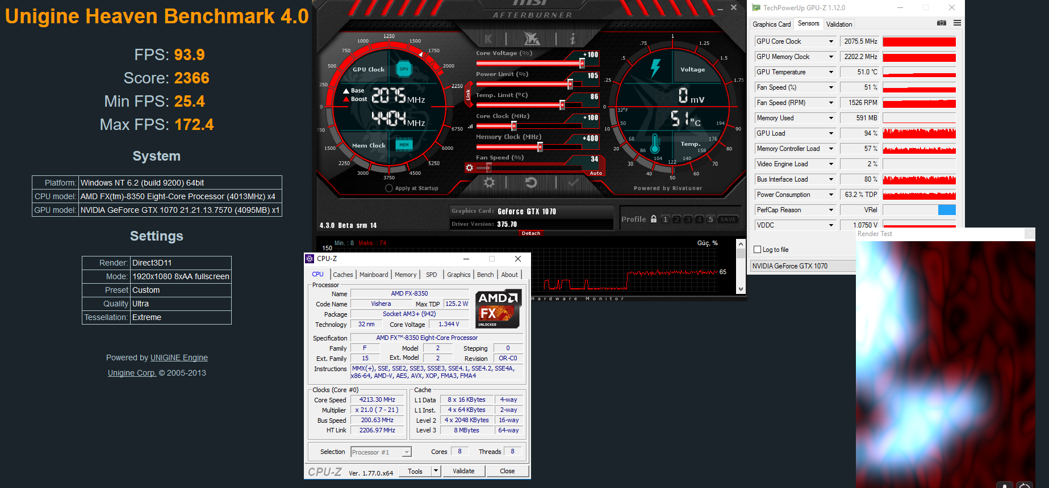Toggle the Link button between power and temp limits
This screenshot has height=488, width=1049.
point(468,95)
